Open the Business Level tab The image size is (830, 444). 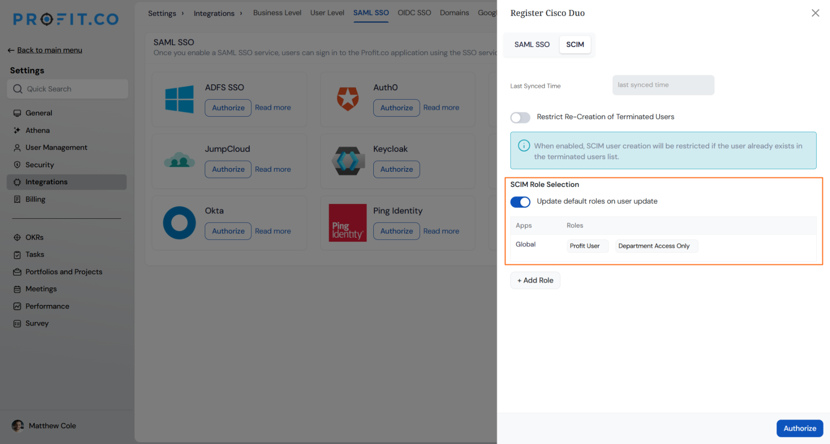click(277, 13)
